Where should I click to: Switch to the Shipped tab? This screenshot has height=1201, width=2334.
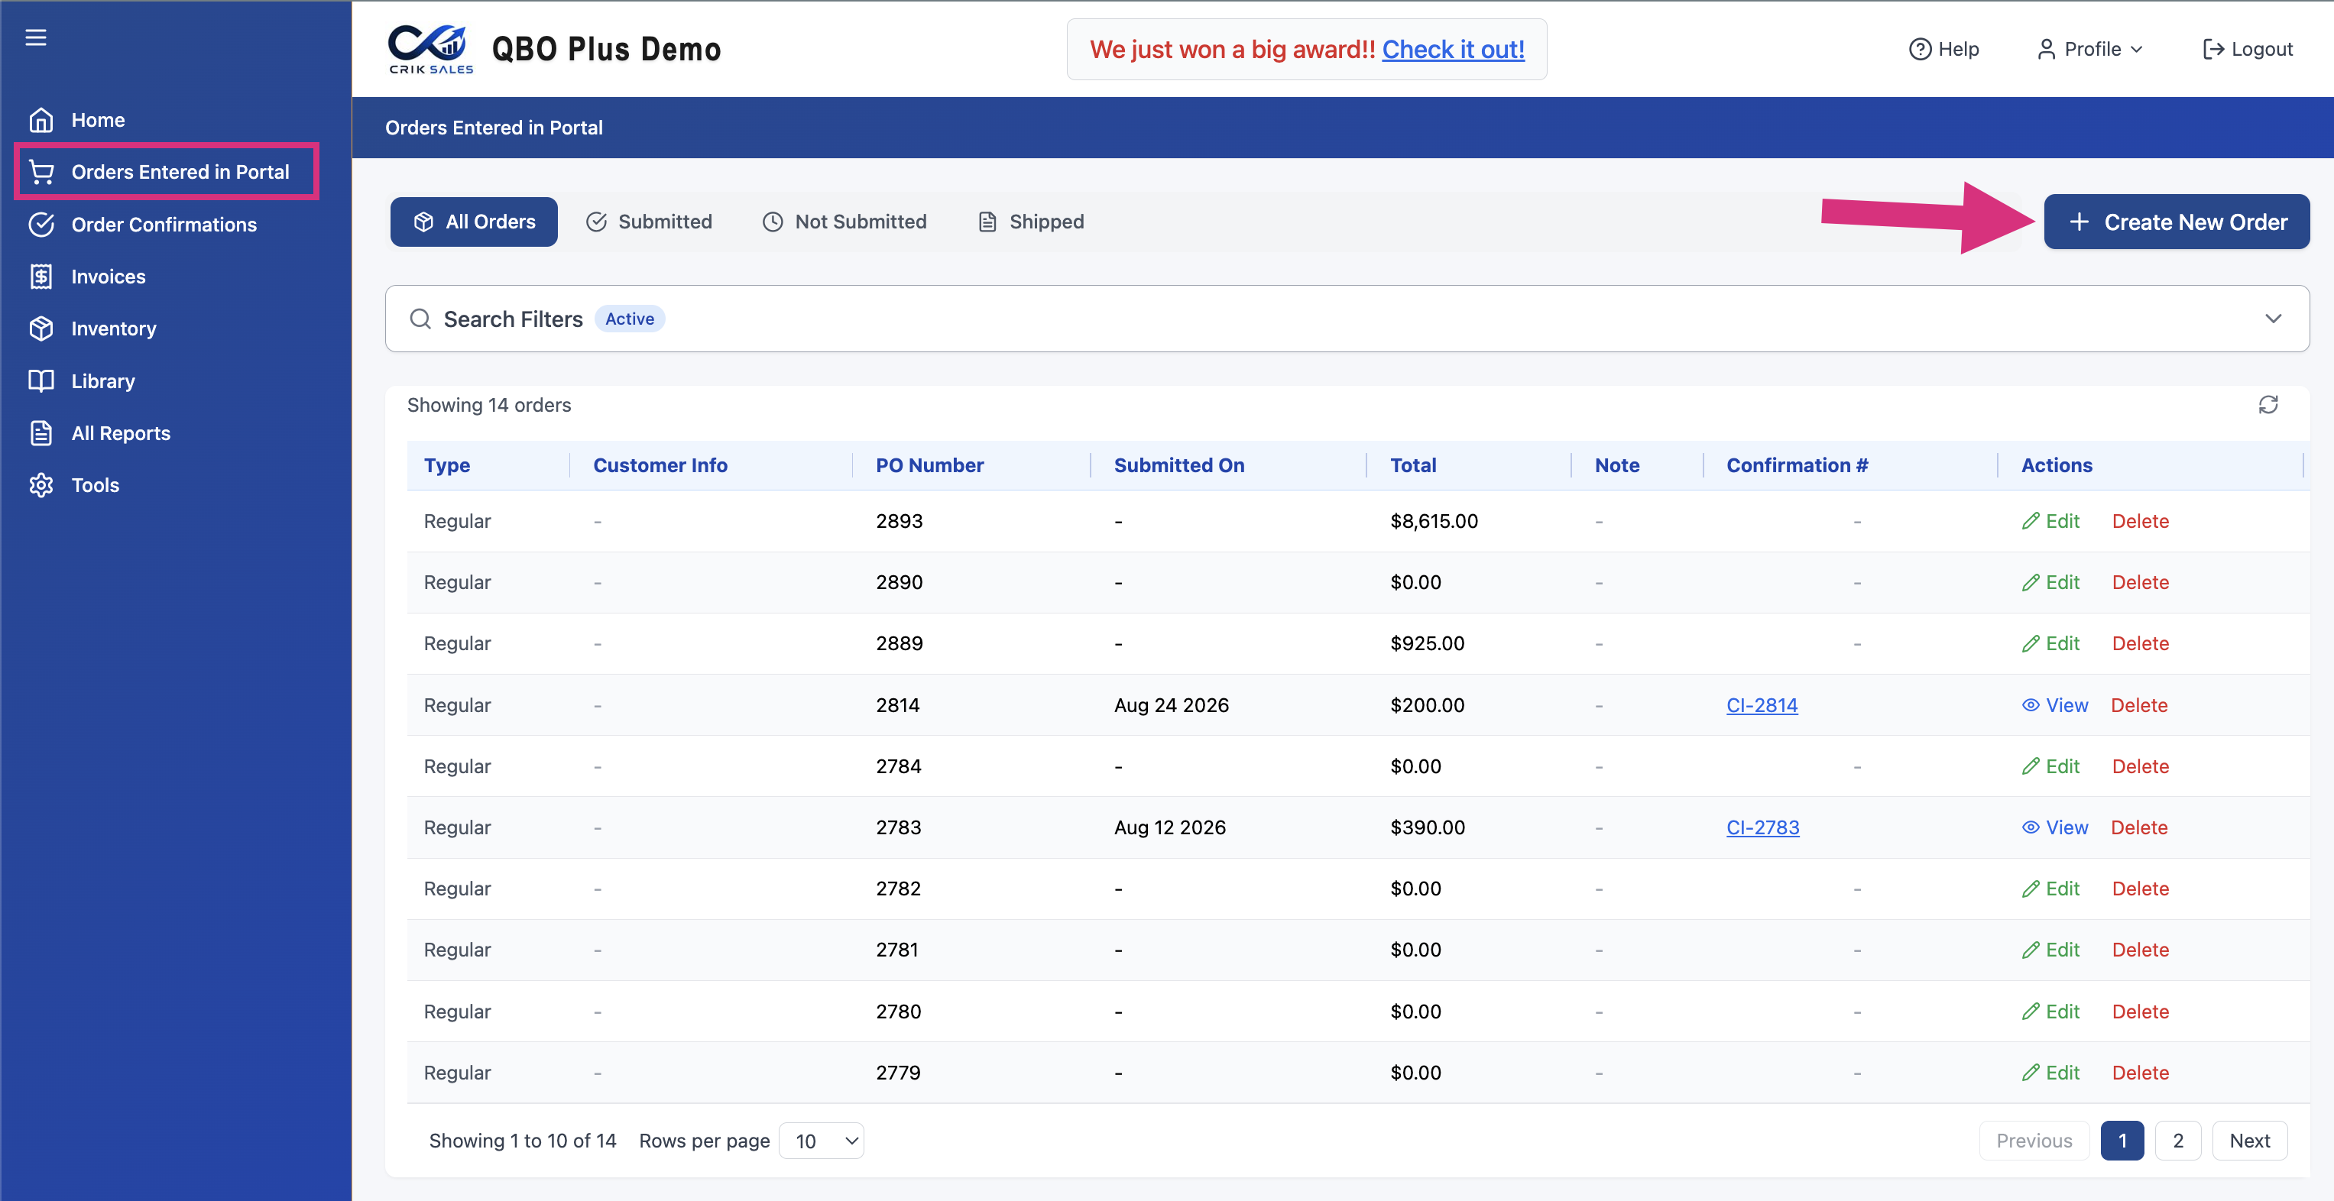[x=1031, y=222]
